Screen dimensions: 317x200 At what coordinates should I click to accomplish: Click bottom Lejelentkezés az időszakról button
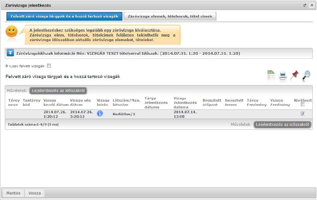[x=282, y=125]
